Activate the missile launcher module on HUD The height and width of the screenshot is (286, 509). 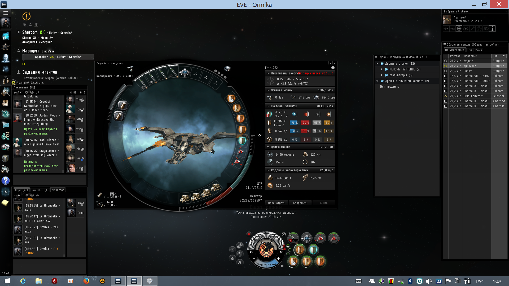coord(293,238)
